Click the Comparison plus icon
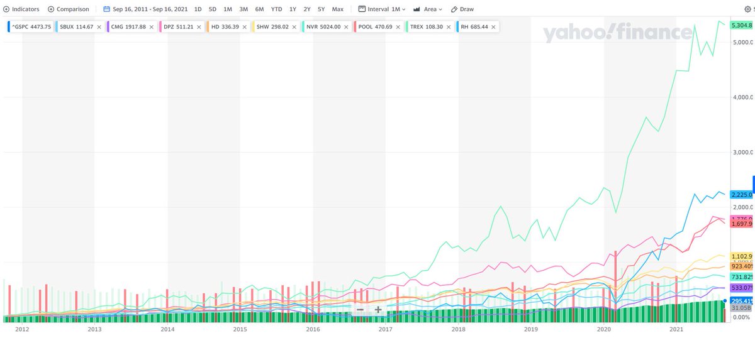Viewport: 755px width, 338px height. pos(51,9)
